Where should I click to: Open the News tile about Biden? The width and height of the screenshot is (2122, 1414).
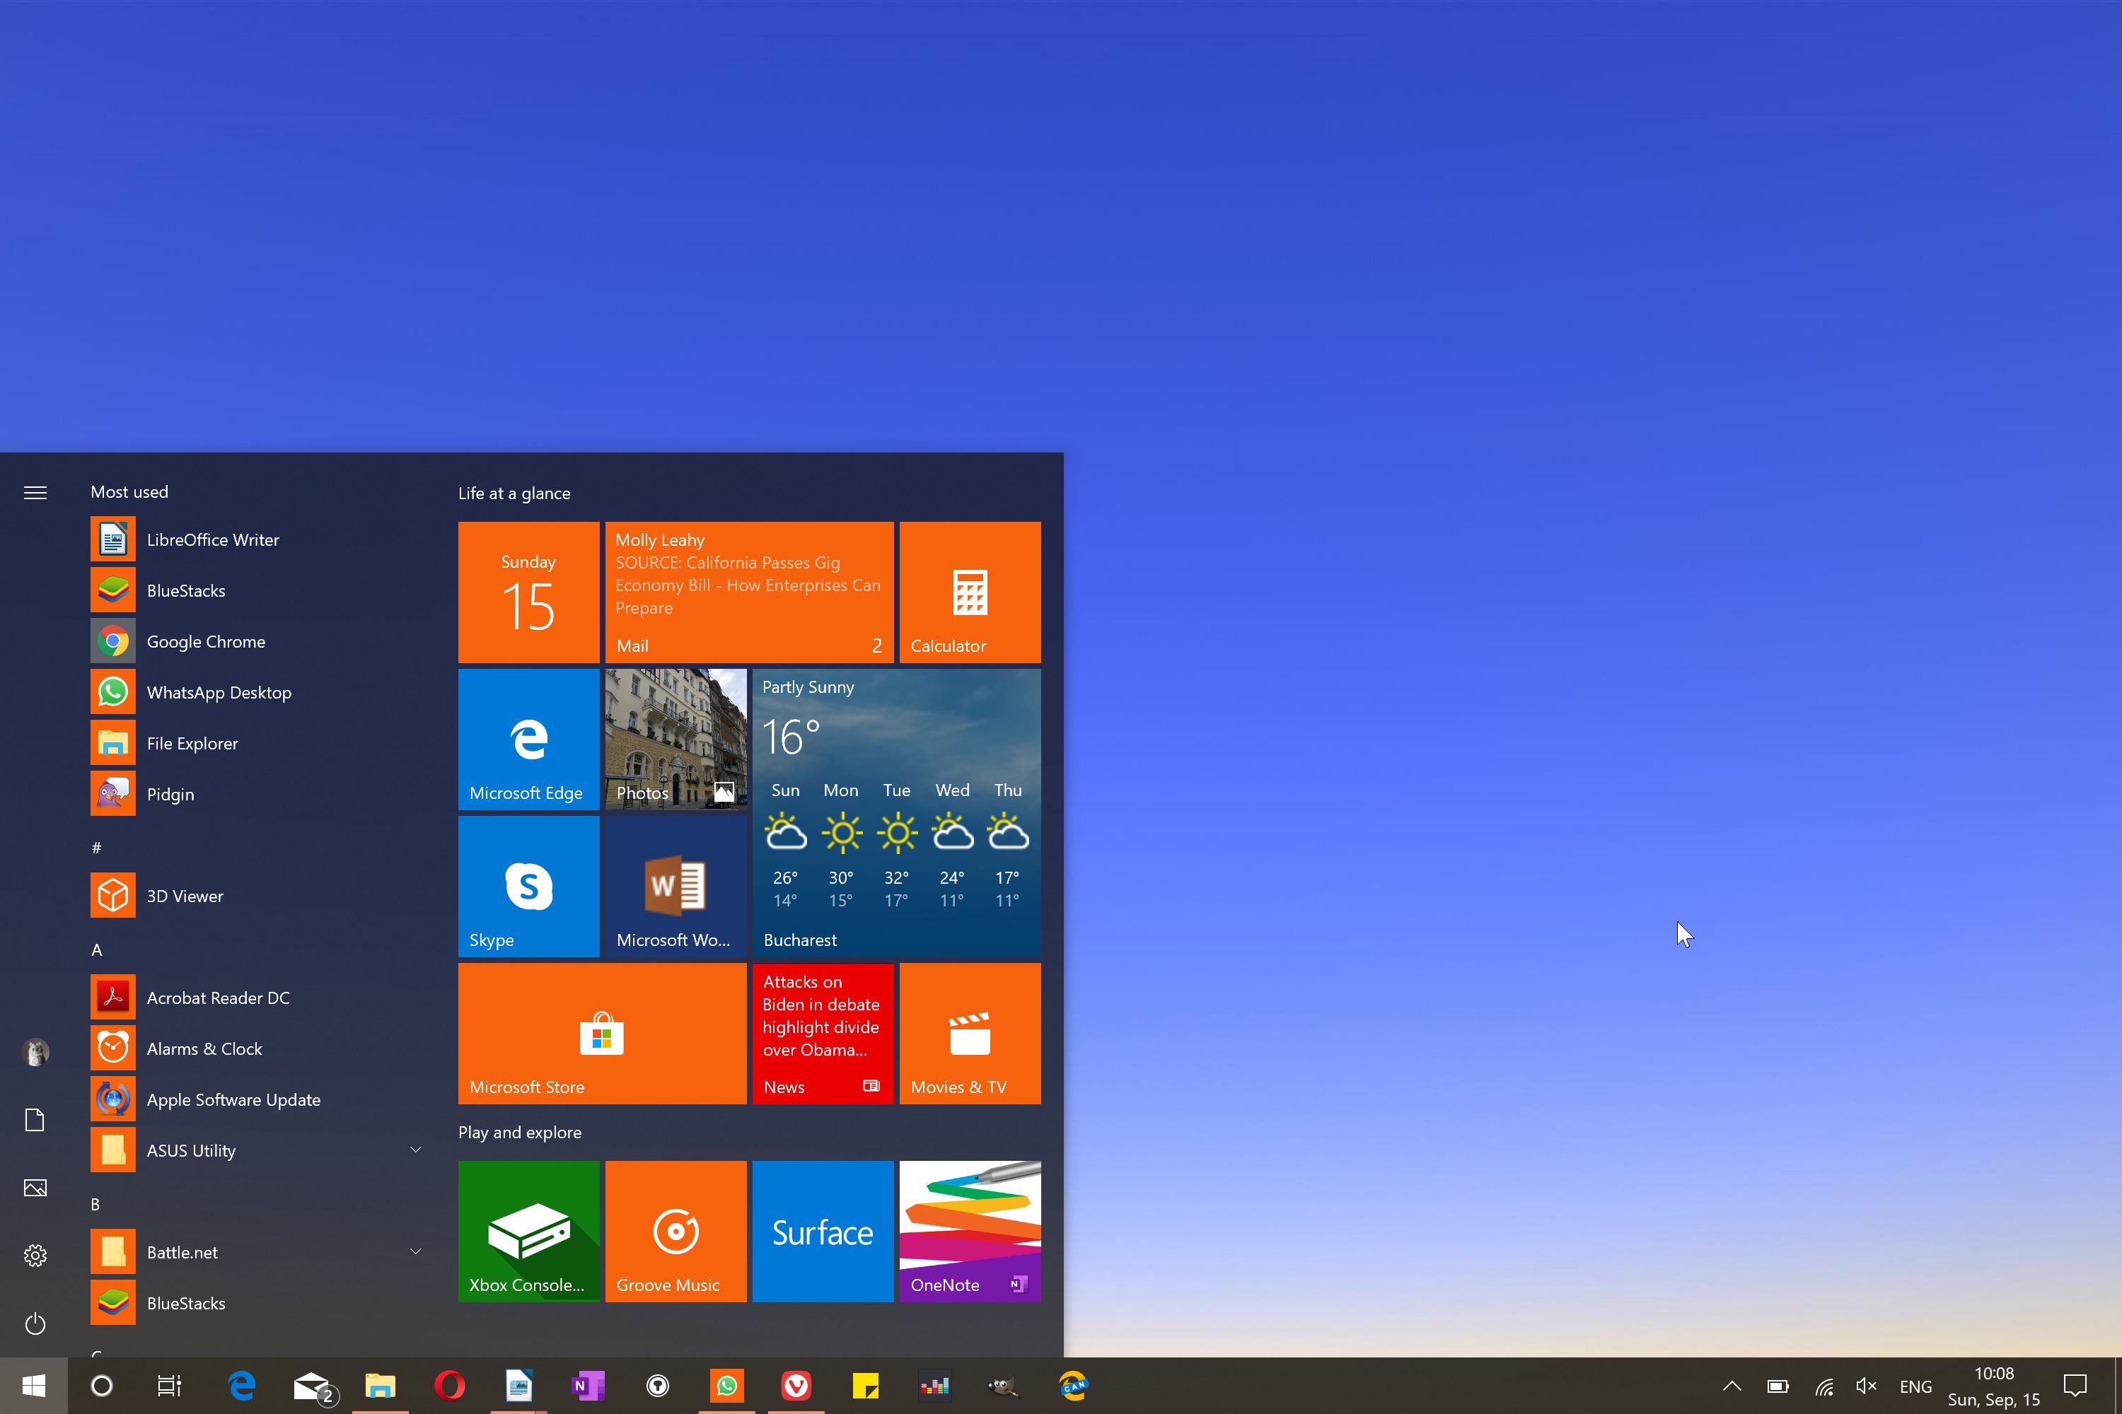click(x=823, y=1034)
